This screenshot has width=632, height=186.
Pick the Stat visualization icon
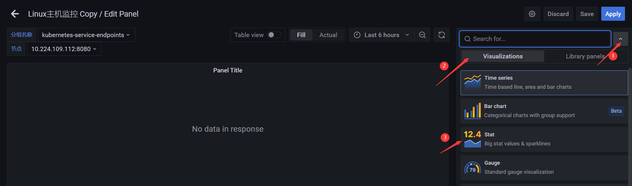click(x=473, y=139)
